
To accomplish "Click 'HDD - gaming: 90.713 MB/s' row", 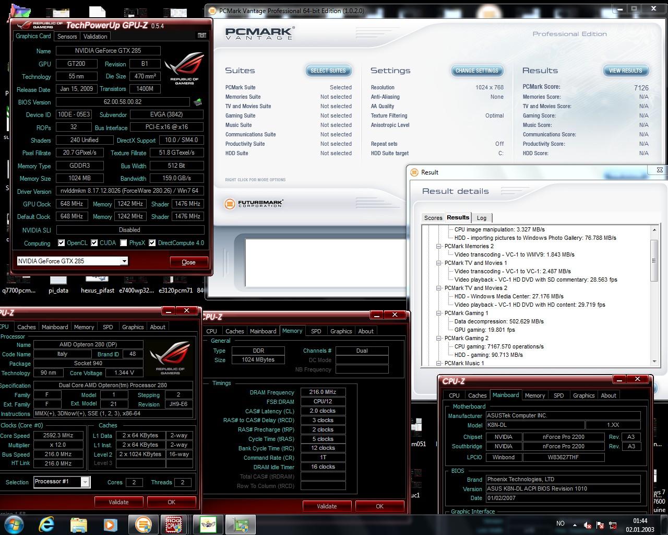I will point(488,355).
